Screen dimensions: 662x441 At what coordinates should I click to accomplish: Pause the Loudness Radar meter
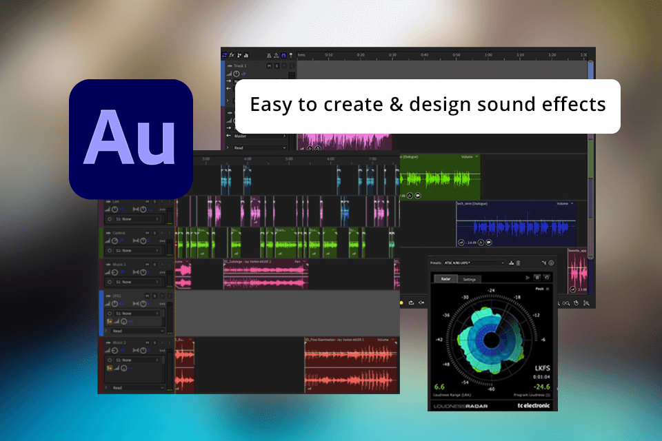coord(537,278)
